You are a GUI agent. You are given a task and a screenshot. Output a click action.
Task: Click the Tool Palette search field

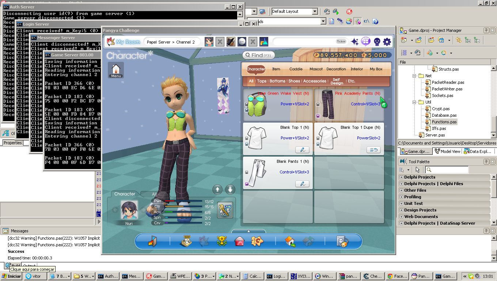(x=447, y=170)
